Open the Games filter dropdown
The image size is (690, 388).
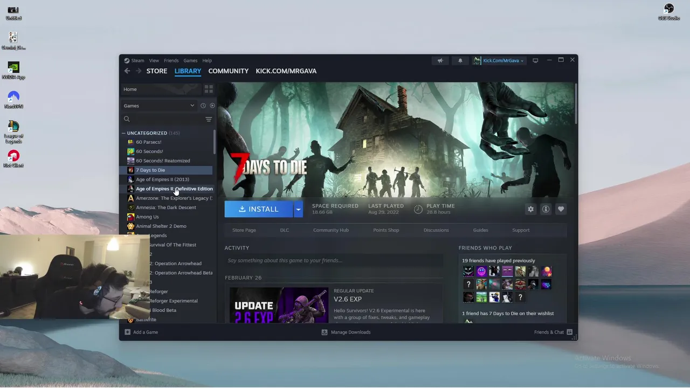(x=159, y=106)
